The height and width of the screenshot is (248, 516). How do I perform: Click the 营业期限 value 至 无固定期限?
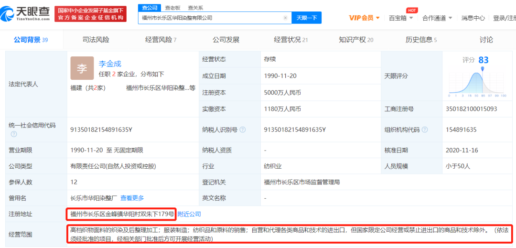pos(124,151)
